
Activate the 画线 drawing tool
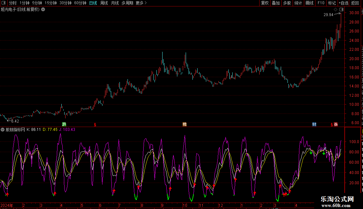click(309, 3)
